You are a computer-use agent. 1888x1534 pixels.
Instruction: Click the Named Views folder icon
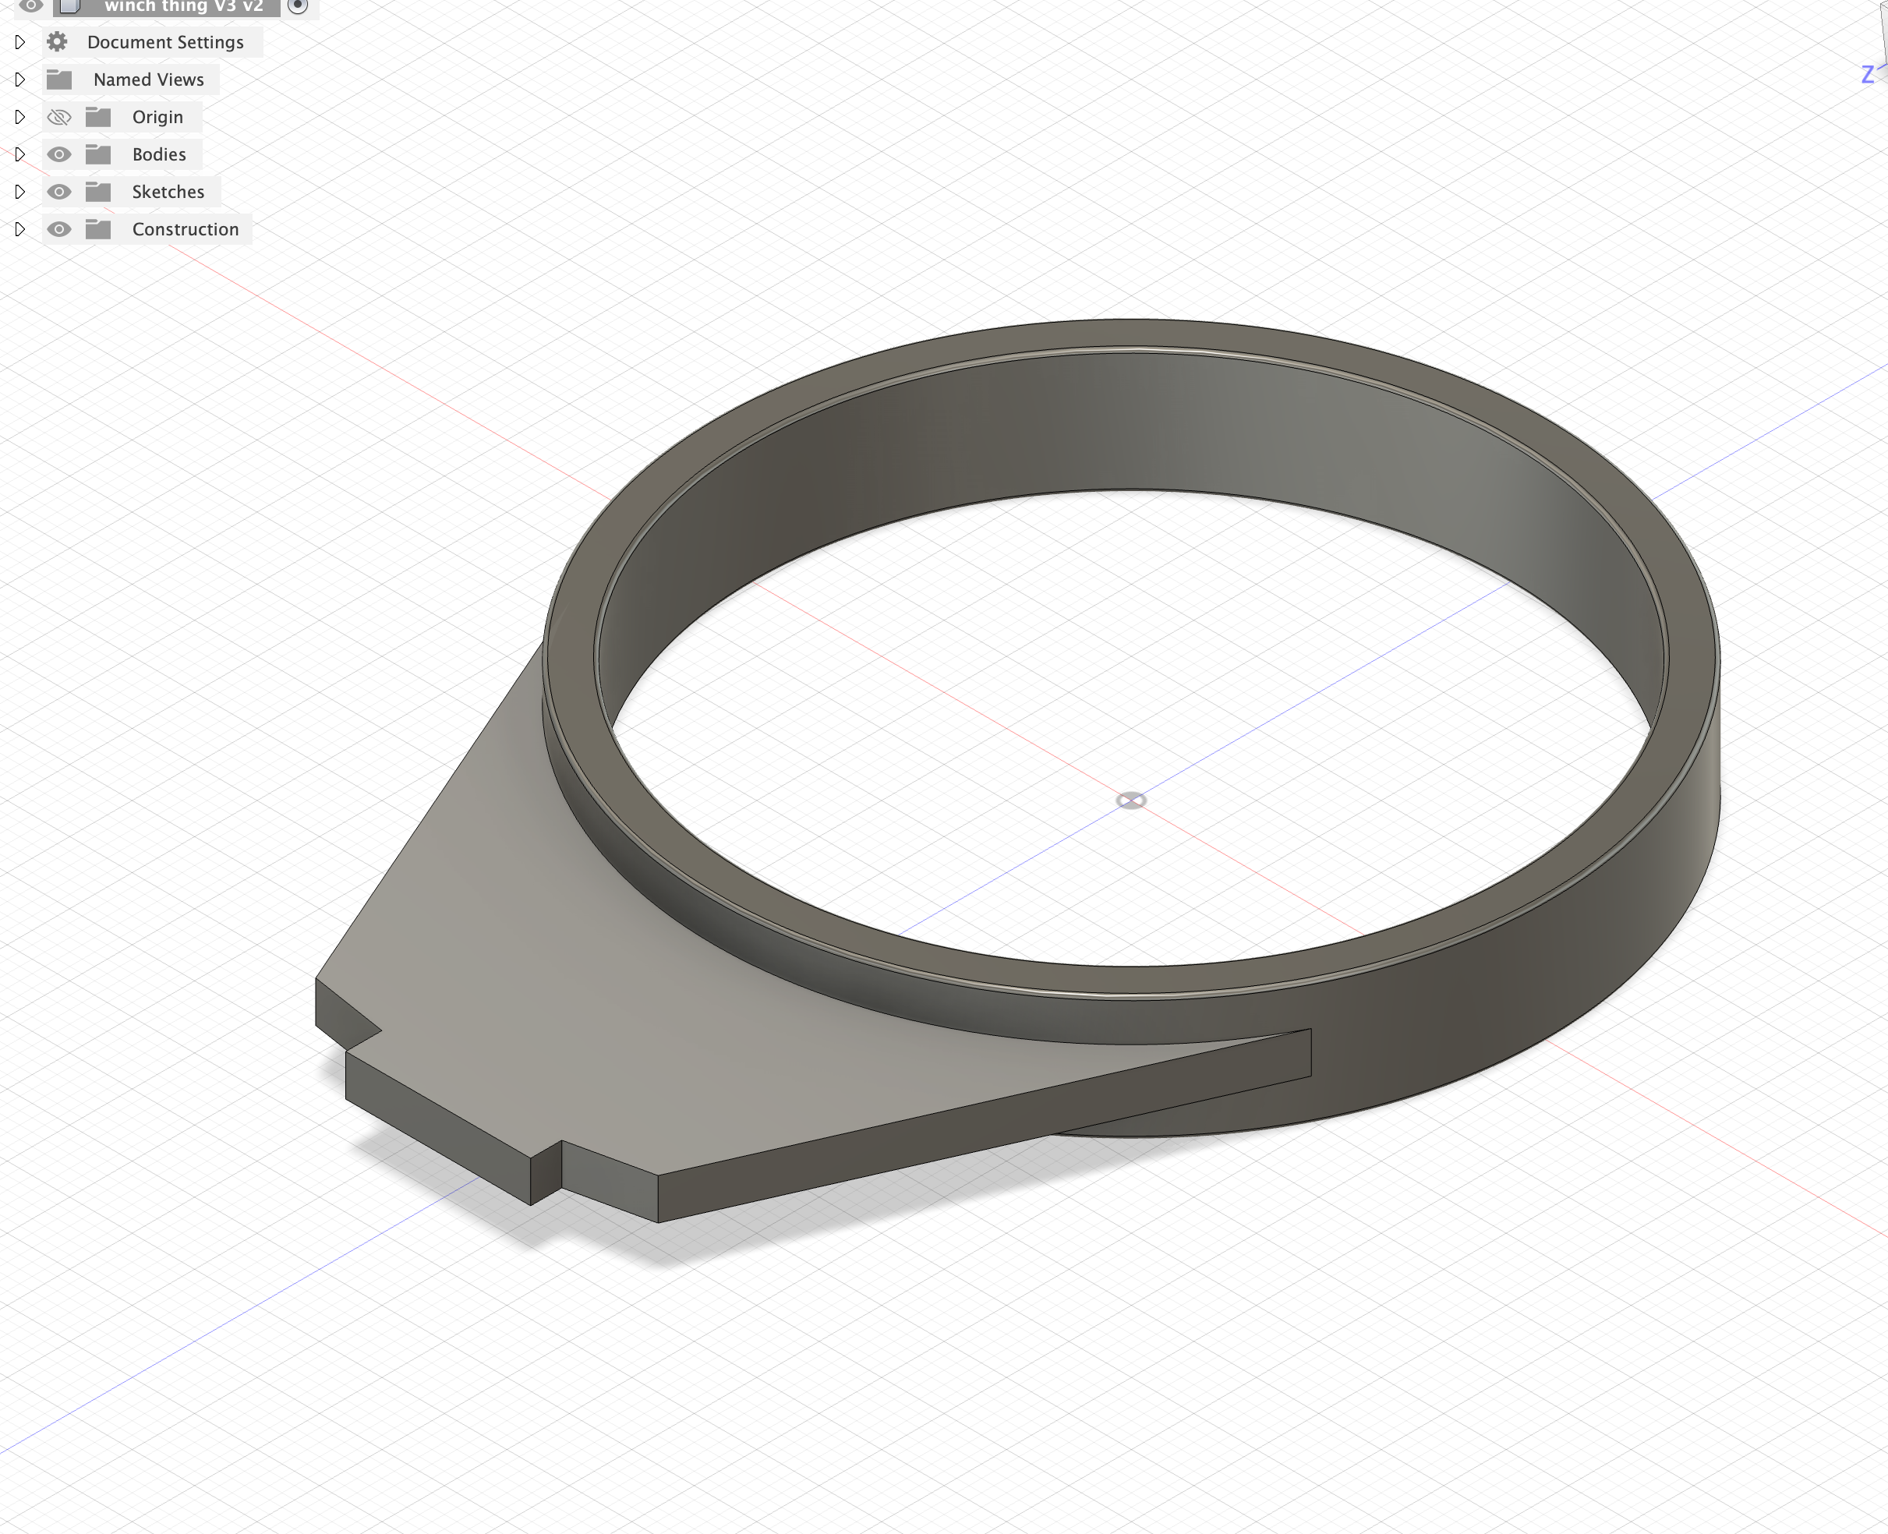point(59,80)
